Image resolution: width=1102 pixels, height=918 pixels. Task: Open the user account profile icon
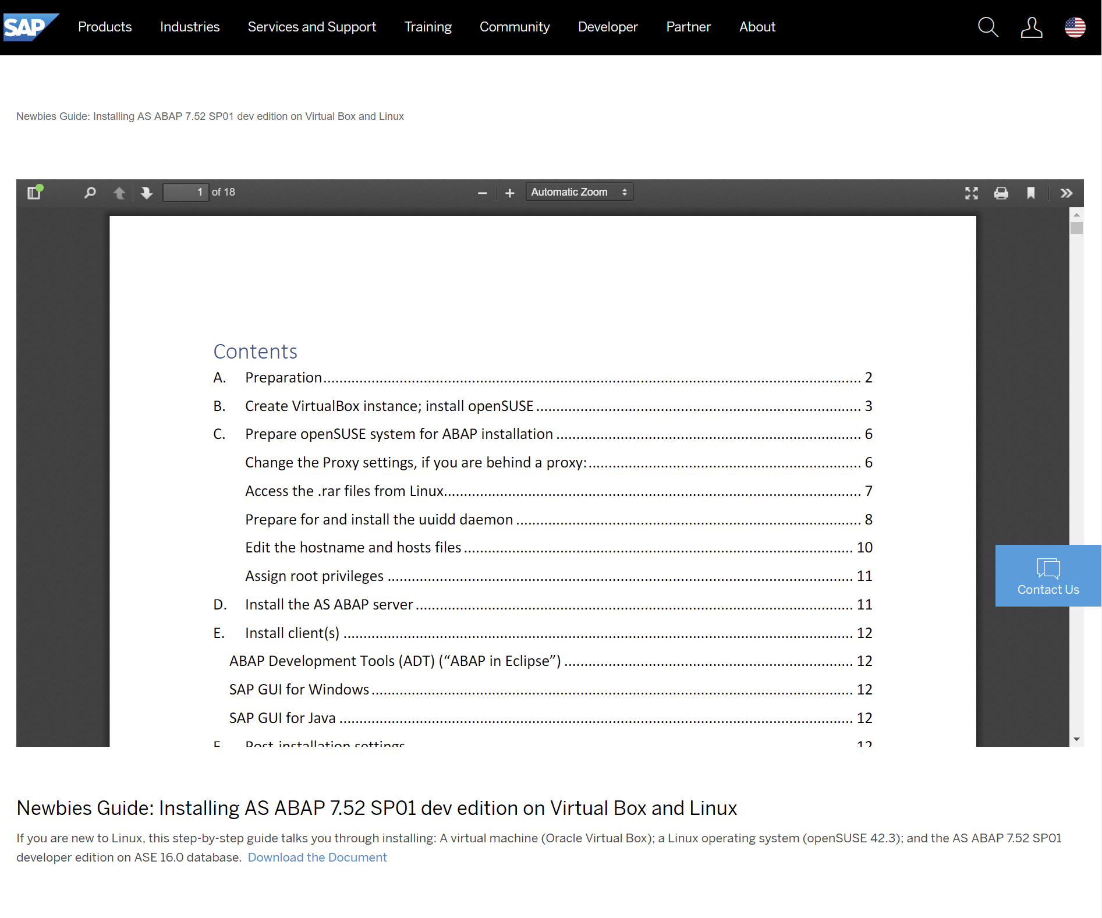pos(1031,27)
